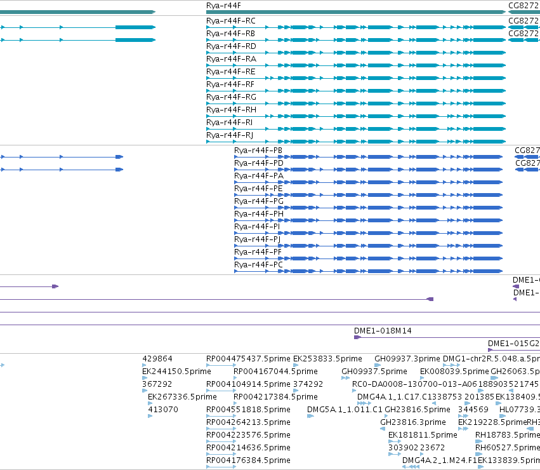Select protein Rya-r44F-PC
This screenshot has width=540, height=470.
(x=258, y=265)
